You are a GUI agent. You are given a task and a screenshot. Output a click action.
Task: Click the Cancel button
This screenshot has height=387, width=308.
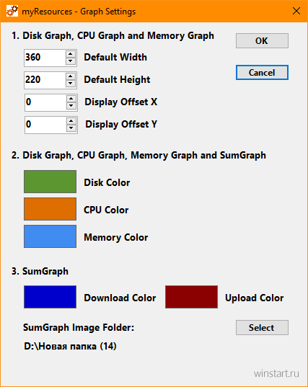pos(262,73)
